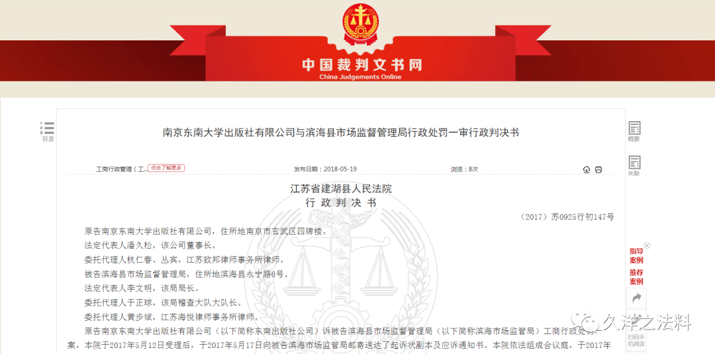Click the 浏览 8次 view count
The width and height of the screenshot is (715, 354).
(464, 169)
